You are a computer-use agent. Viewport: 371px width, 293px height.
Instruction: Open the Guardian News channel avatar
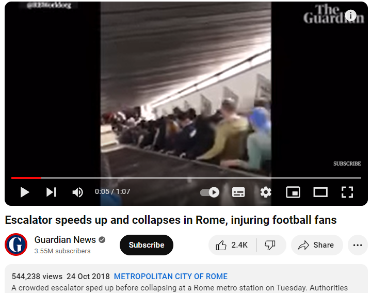(16, 245)
